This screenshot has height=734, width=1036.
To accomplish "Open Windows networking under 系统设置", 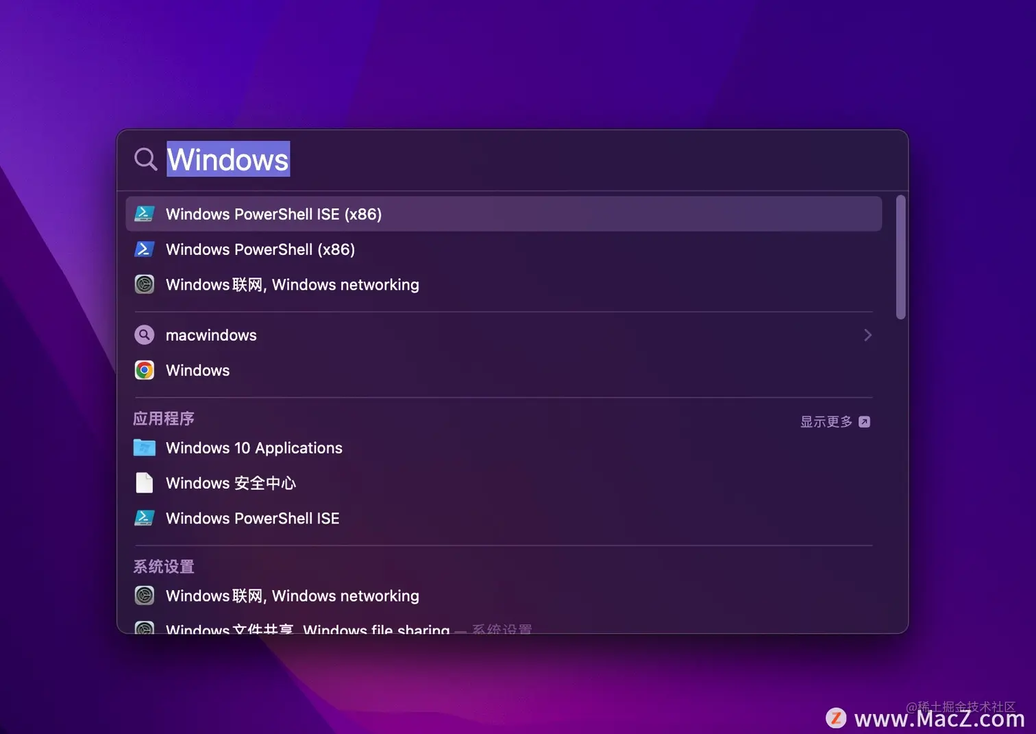I will coord(504,596).
